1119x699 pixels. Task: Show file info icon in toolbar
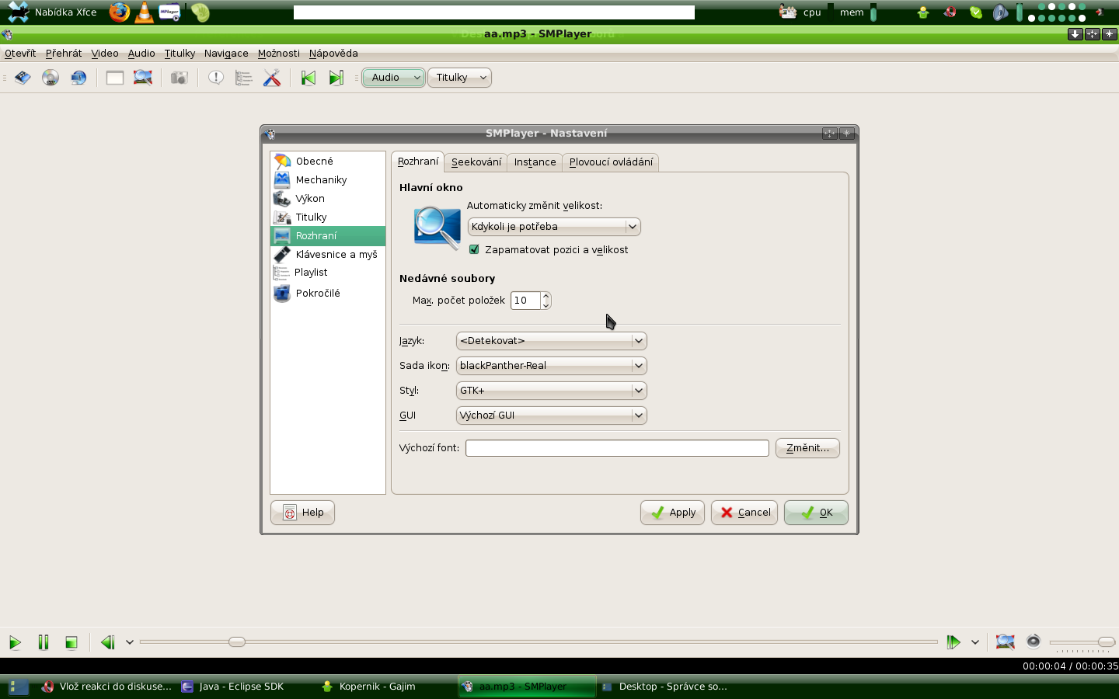click(x=216, y=78)
